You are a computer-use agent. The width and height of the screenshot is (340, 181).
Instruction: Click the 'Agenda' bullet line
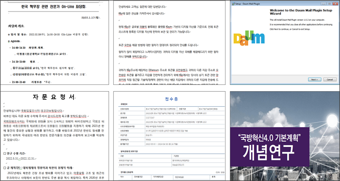(14, 41)
